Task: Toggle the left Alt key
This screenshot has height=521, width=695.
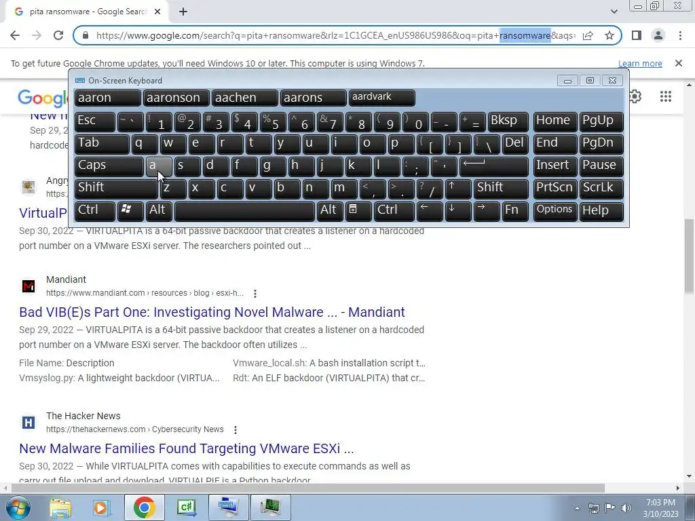Action: coord(159,212)
